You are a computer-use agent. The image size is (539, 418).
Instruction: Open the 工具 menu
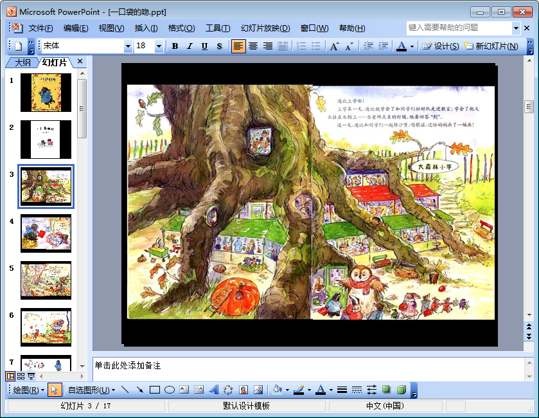(218, 28)
